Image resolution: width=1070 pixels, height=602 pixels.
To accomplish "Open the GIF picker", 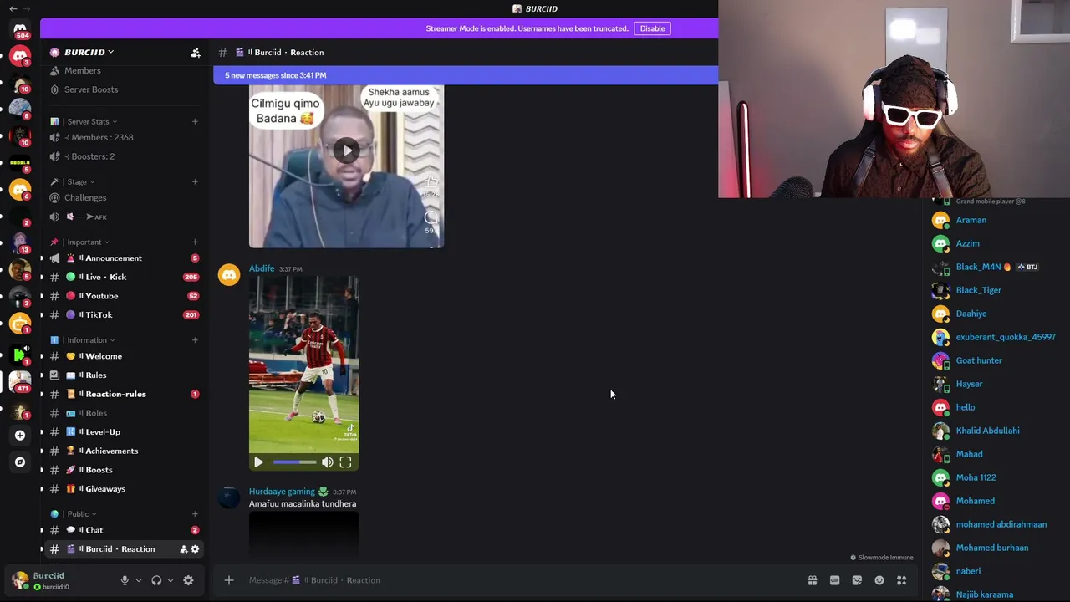I will pos(834,580).
